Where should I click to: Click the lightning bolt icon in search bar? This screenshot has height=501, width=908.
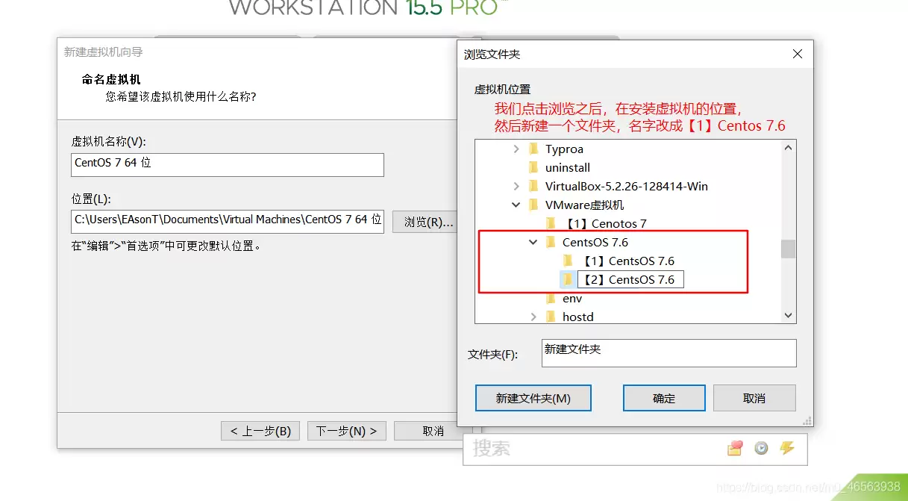click(x=786, y=448)
